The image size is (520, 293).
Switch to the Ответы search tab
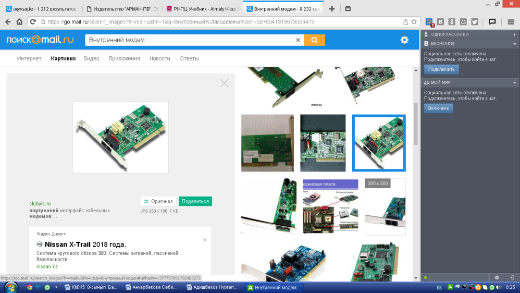click(x=189, y=58)
